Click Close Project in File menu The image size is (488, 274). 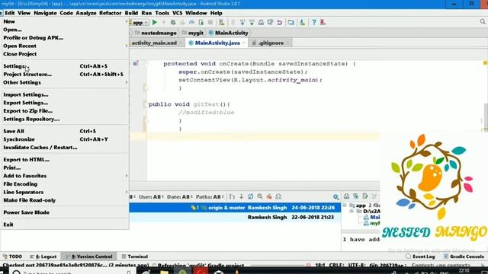tap(64, 54)
